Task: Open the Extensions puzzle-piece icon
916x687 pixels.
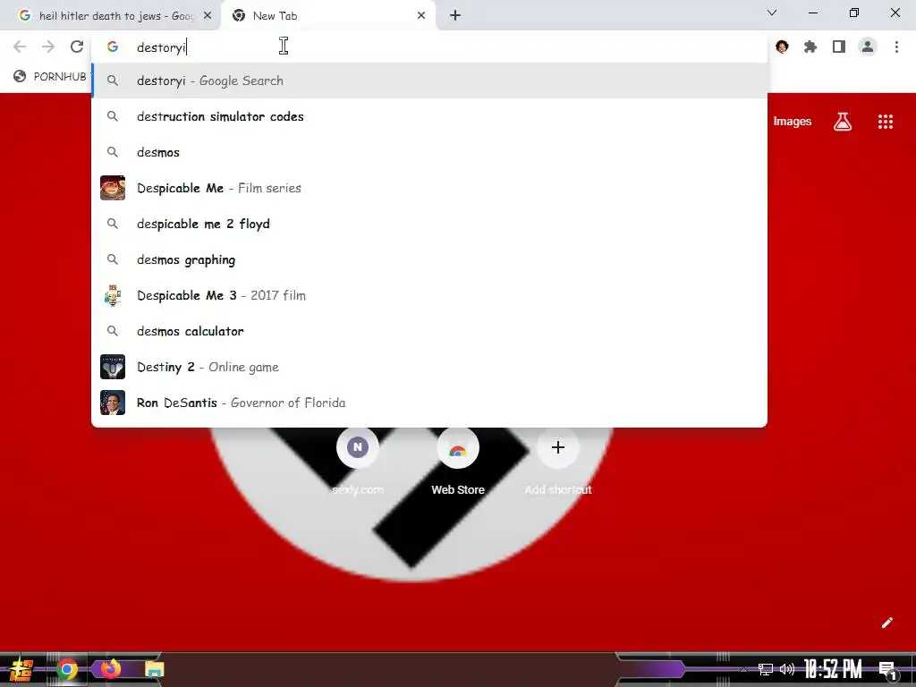Action: 810,47
